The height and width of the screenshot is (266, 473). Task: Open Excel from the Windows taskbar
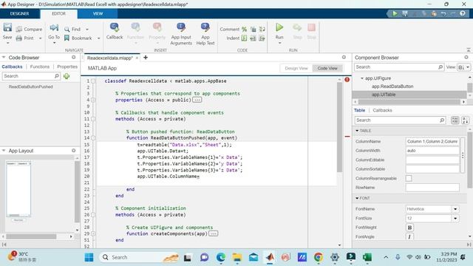(x=367, y=257)
